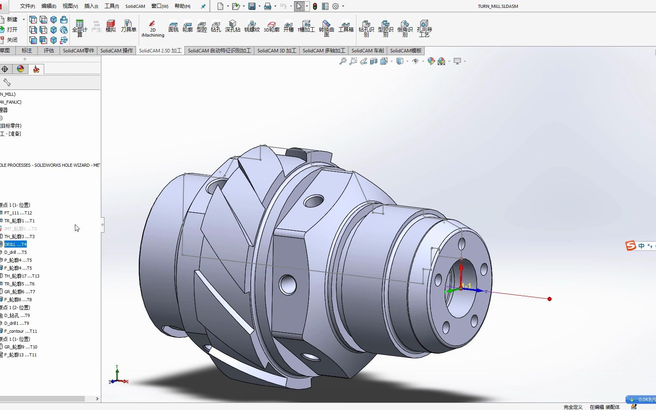Open the apply scene dropdown arrow

449,61
